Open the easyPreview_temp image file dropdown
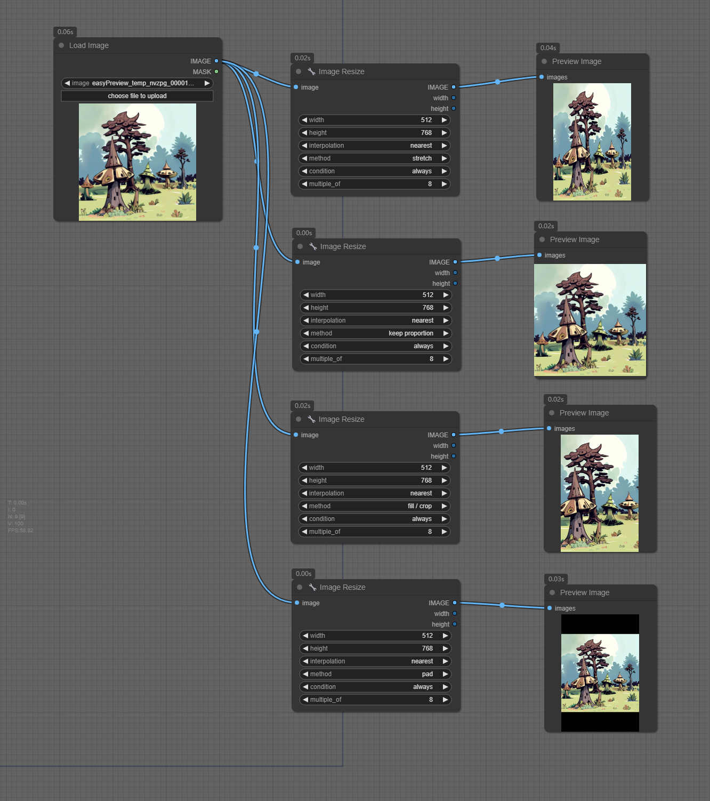 tap(137, 83)
